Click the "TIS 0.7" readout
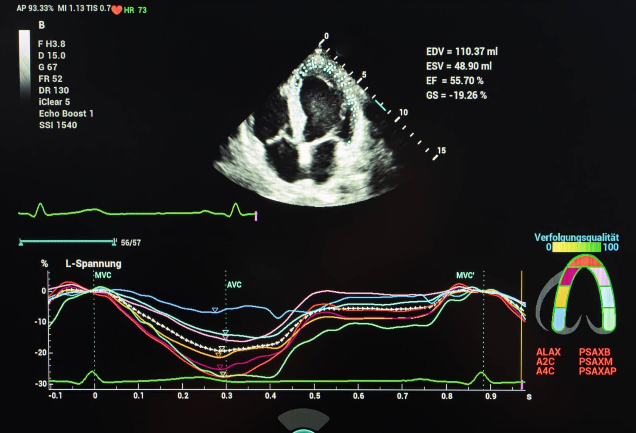Viewport: 636px width, 433px height. point(98,8)
